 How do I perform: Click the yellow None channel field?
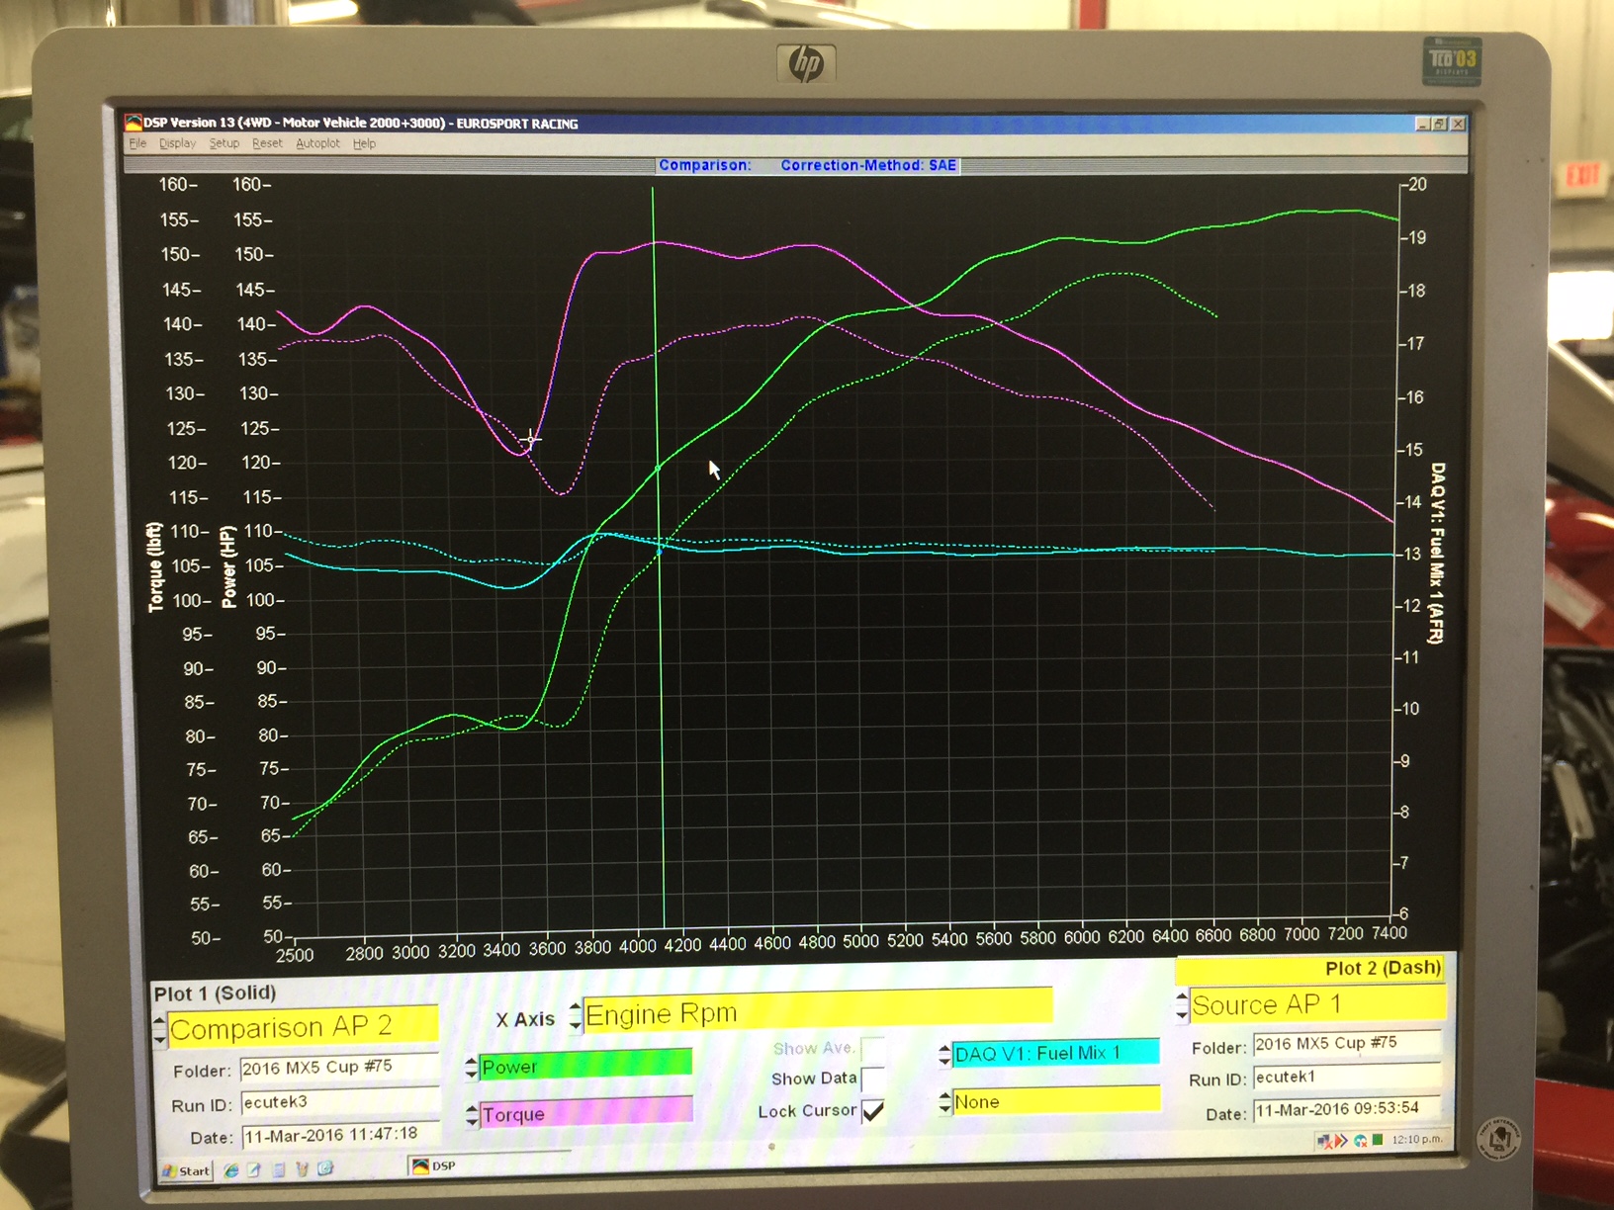tap(1056, 1100)
